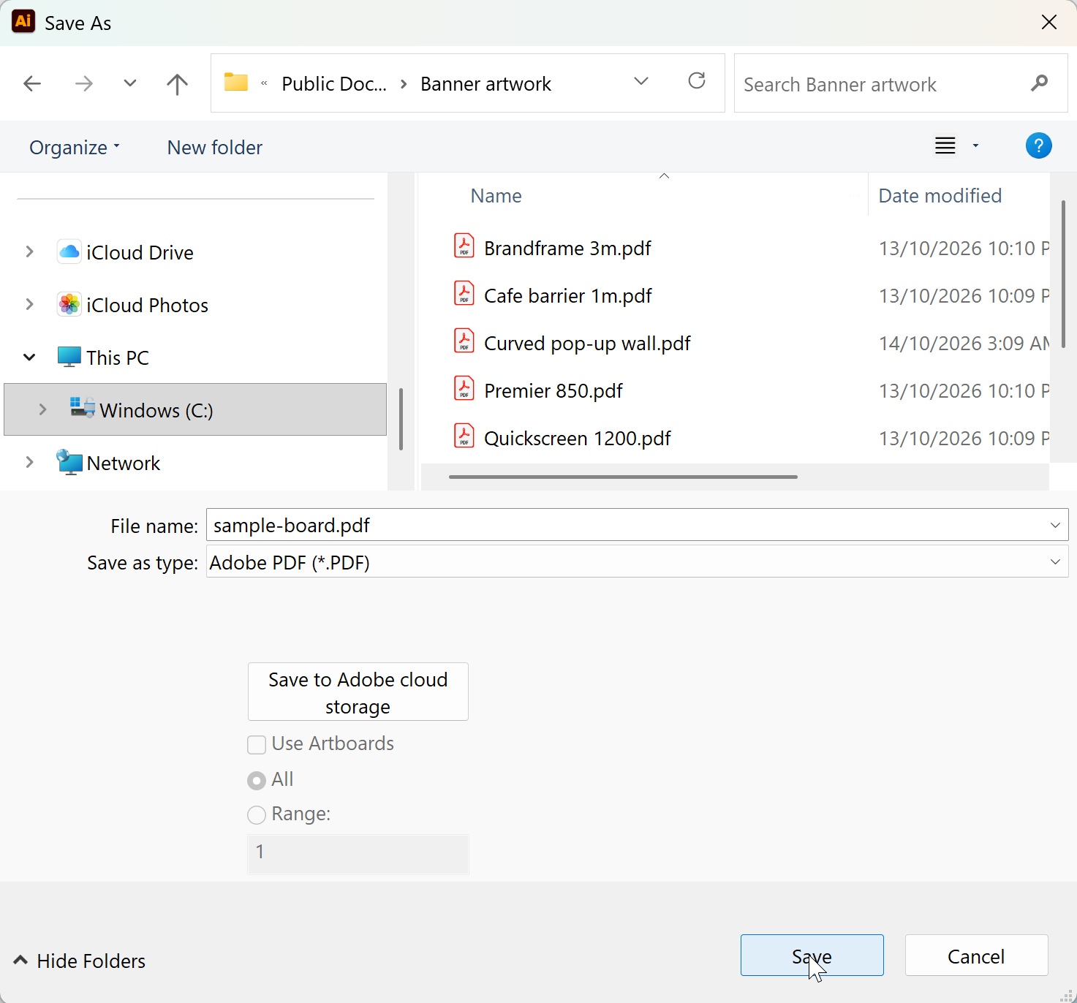Click the Save button
The height and width of the screenshot is (1003, 1077).
pyautogui.click(x=812, y=955)
